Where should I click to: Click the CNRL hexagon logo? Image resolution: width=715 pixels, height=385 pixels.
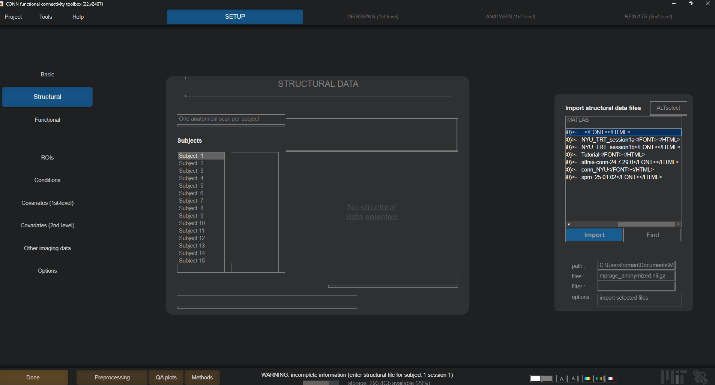click(x=700, y=377)
